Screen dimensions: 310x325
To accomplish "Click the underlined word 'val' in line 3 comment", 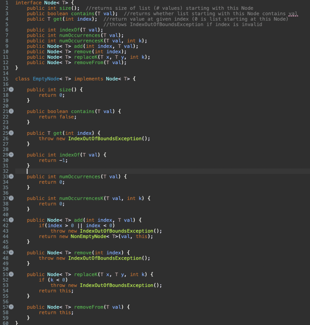I will [x=293, y=14].
